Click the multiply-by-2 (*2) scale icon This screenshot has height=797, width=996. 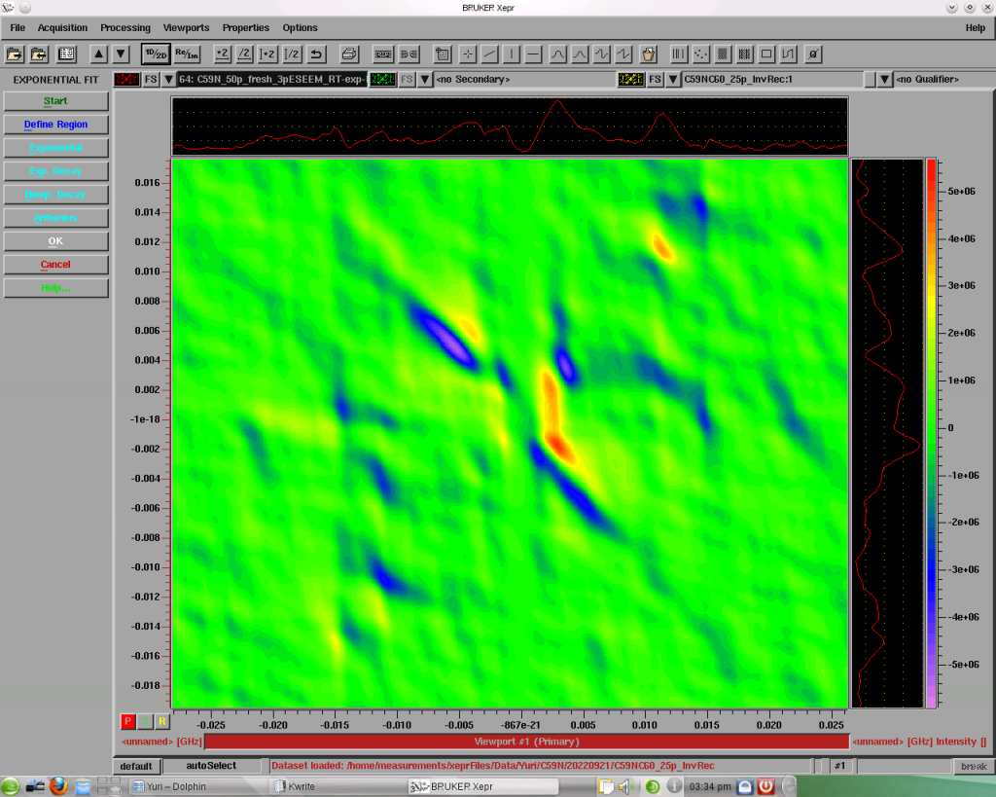(x=222, y=54)
